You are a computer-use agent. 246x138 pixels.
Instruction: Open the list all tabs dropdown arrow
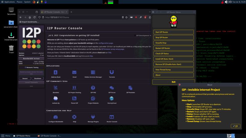coord(150,12)
